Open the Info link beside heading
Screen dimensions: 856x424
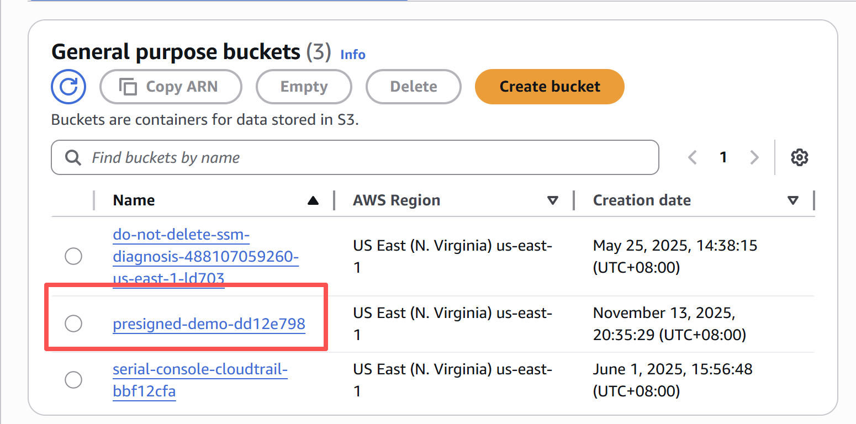coord(353,55)
